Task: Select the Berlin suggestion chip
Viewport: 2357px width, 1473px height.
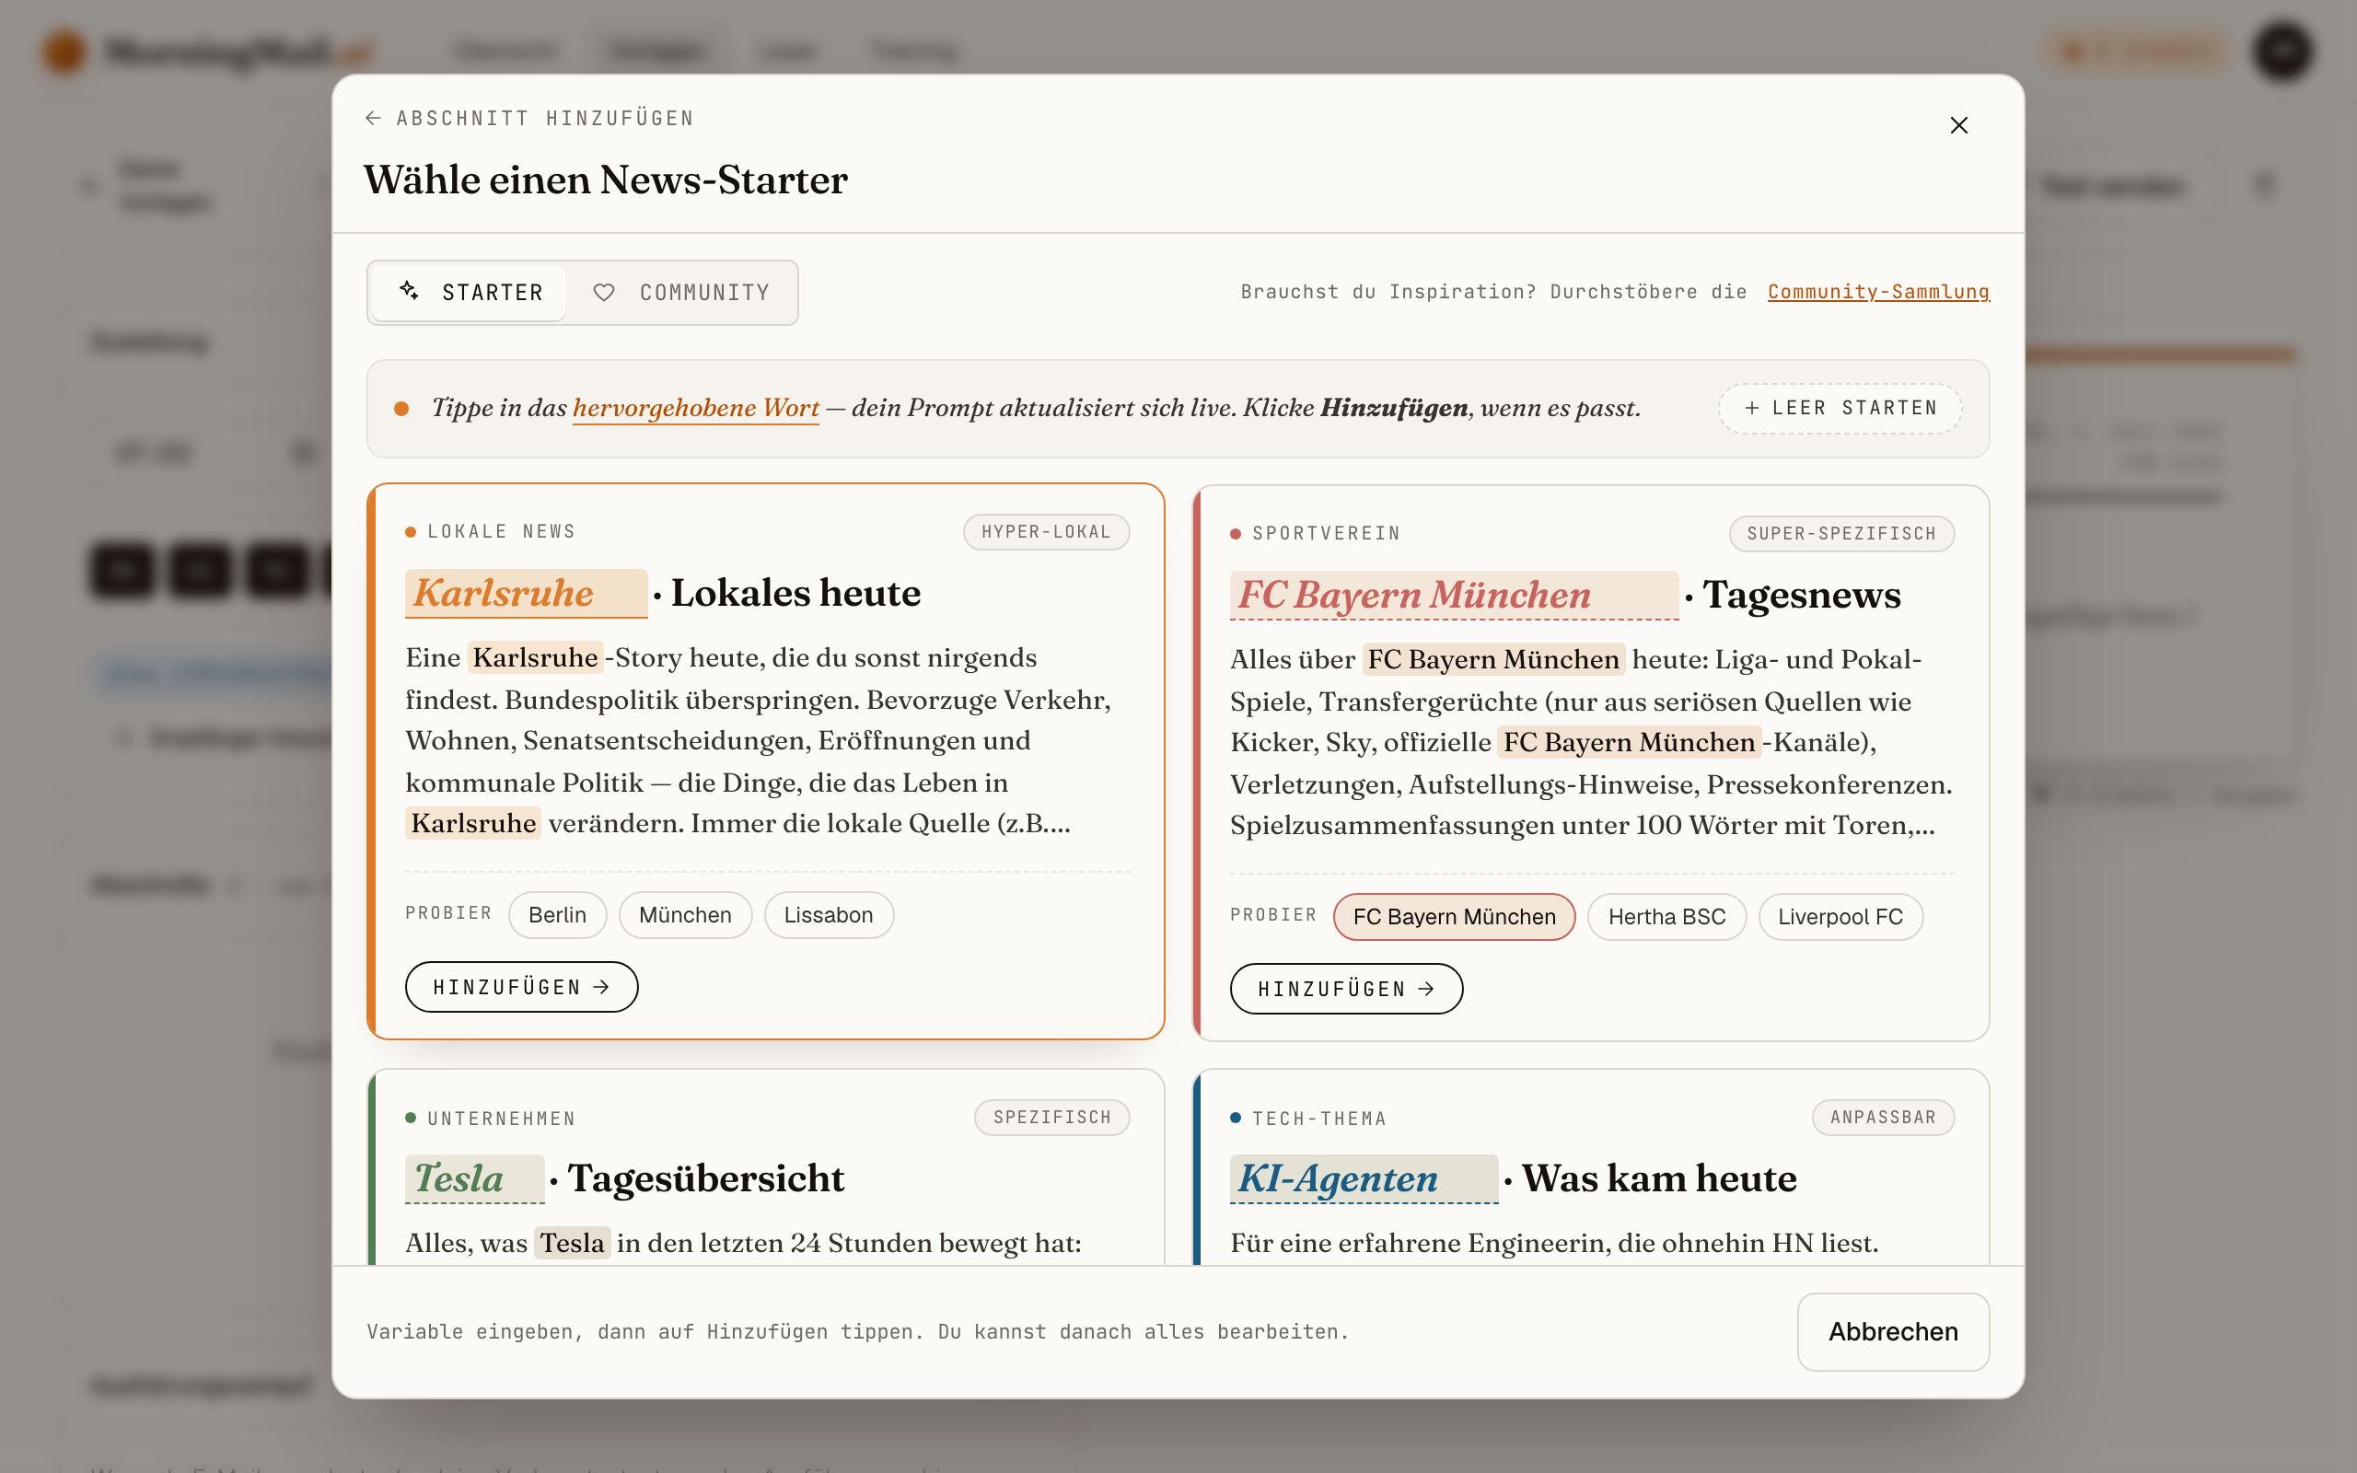Action: click(x=557, y=915)
